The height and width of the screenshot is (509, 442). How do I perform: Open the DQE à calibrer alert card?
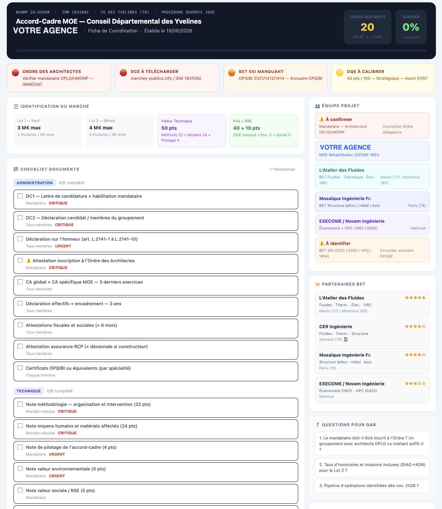point(383,78)
